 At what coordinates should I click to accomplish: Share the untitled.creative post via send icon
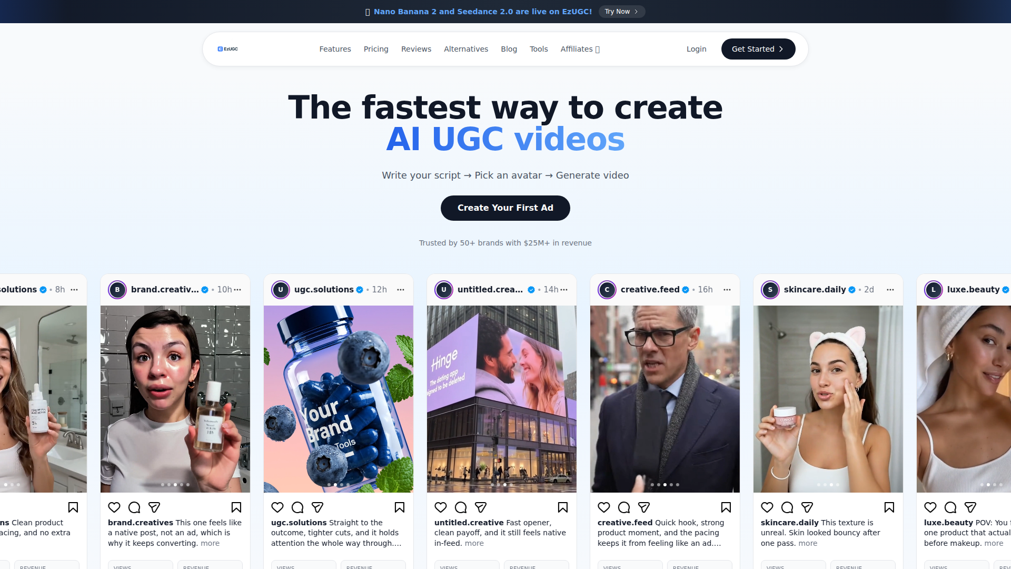tap(481, 507)
